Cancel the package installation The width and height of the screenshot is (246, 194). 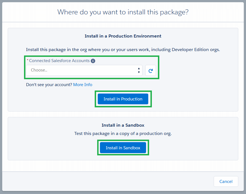tap(226, 181)
